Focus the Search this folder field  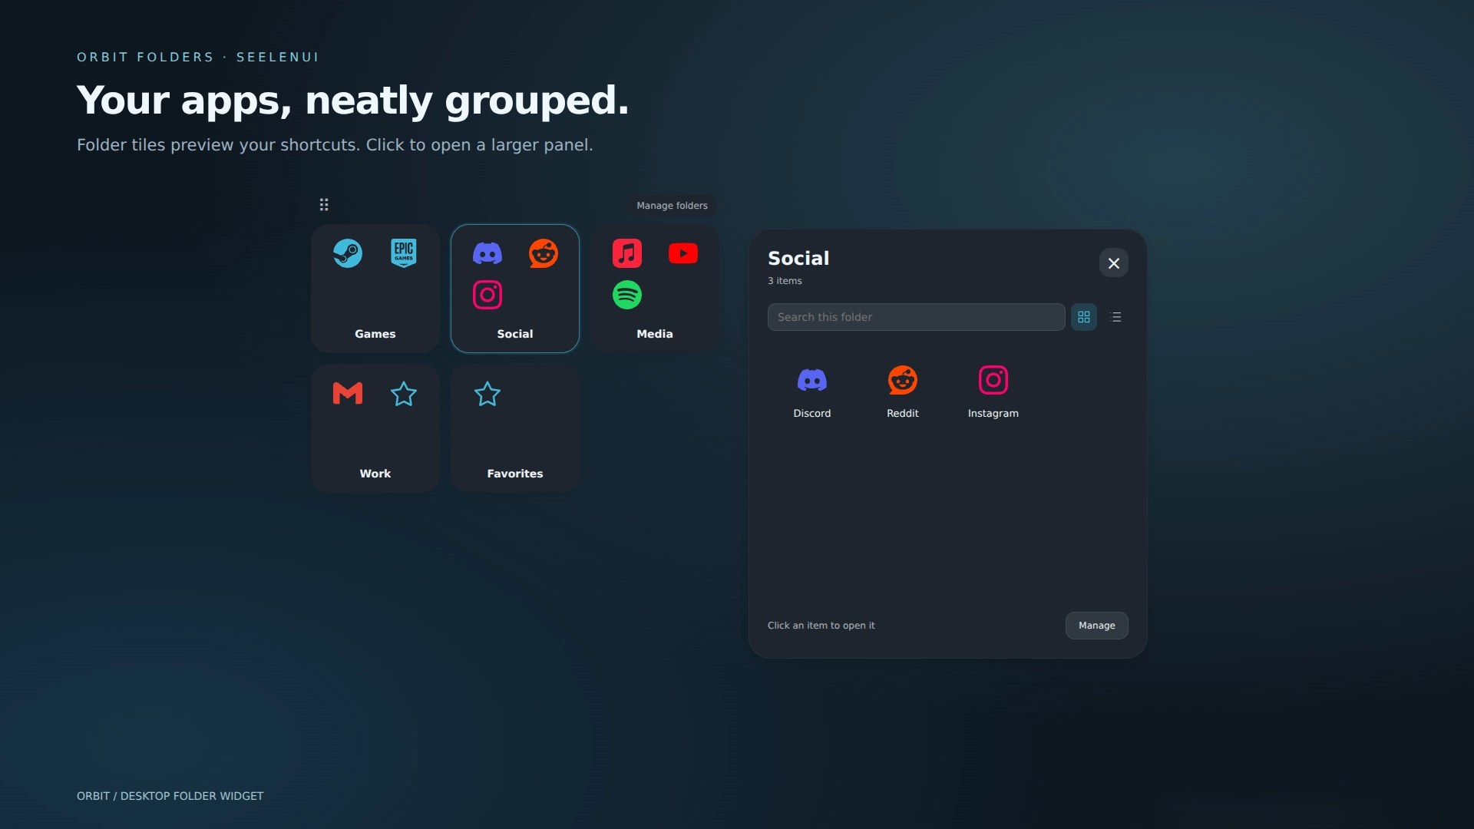(x=917, y=317)
